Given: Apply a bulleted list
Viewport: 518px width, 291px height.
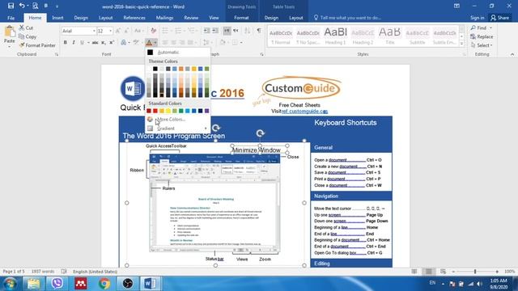Looking at the screenshot, I should [165, 31].
